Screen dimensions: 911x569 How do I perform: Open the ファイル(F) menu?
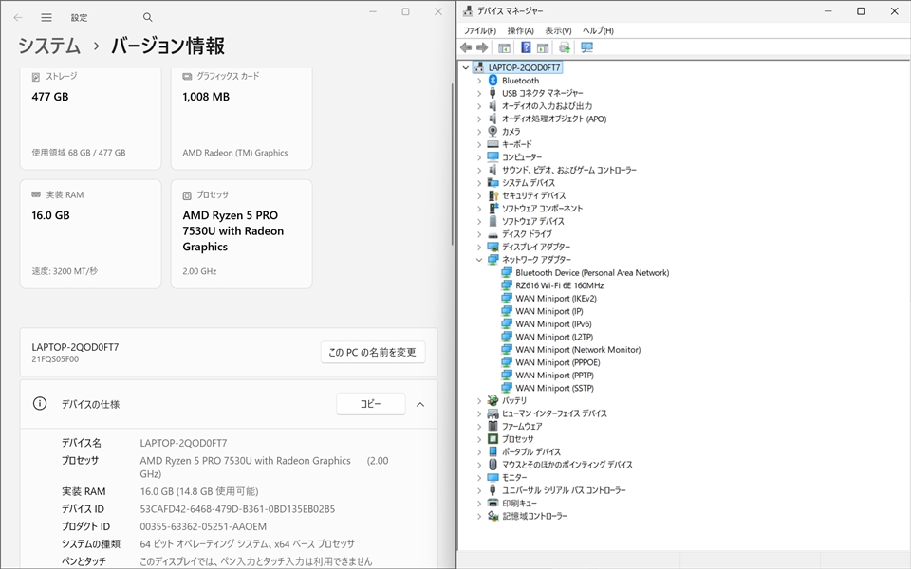[479, 30]
